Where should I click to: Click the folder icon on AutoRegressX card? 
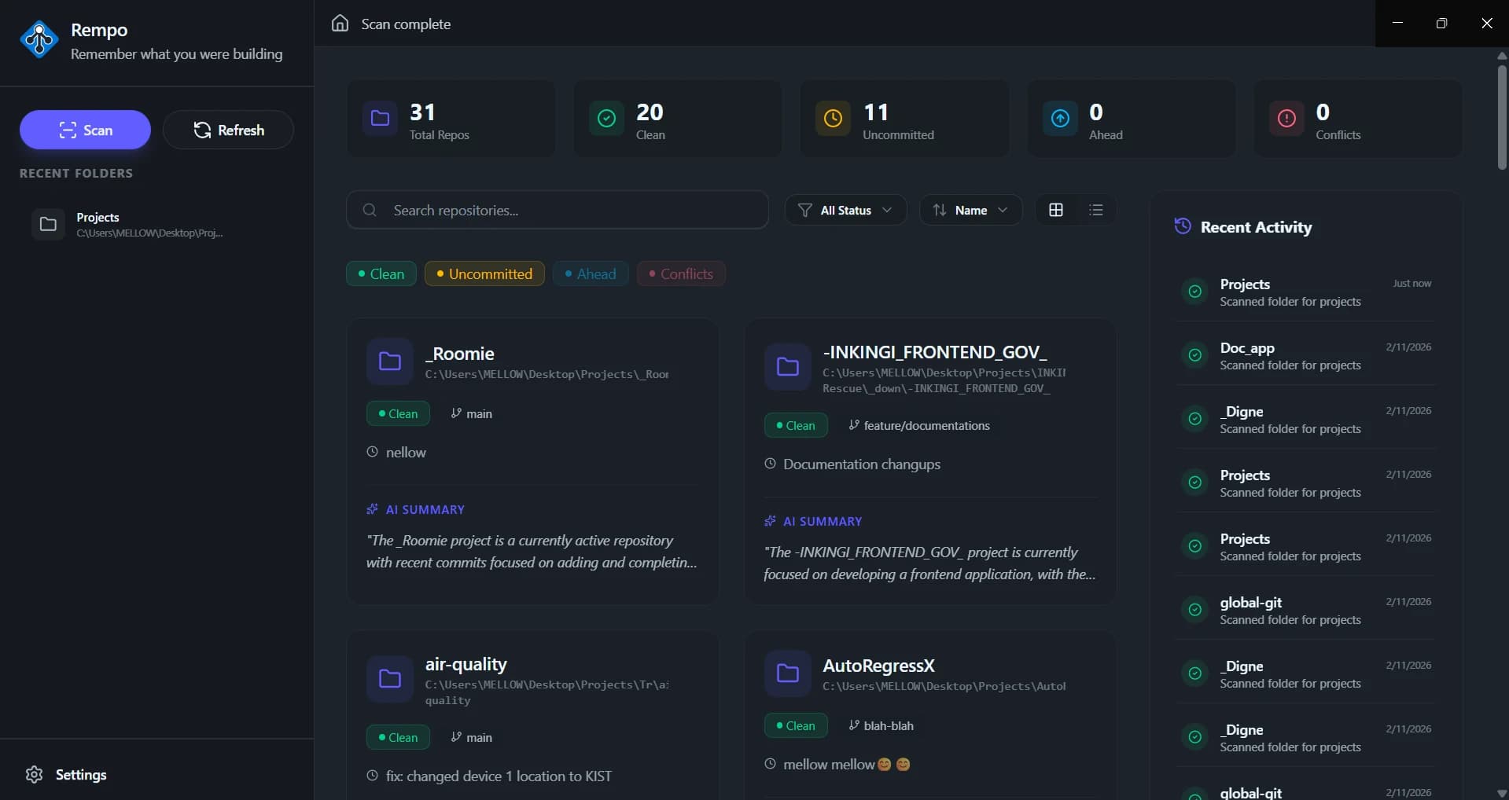pyautogui.click(x=787, y=673)
